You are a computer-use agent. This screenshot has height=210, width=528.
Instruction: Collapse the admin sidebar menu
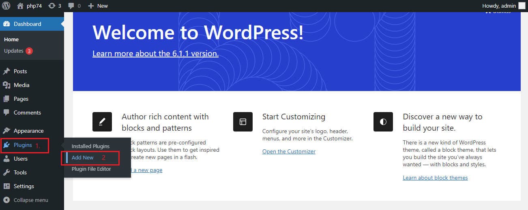(x=26, y=200)
